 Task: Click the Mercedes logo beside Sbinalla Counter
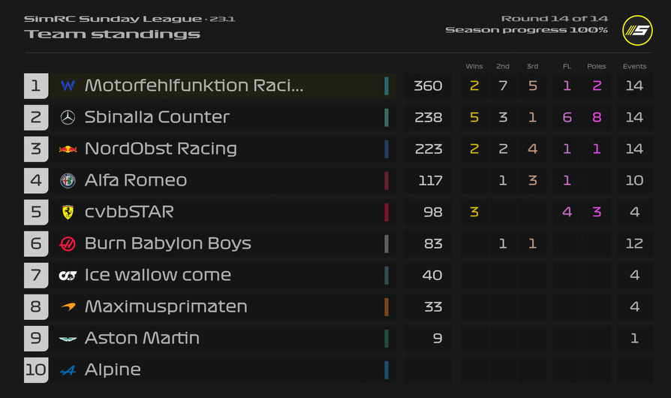tap(68, 117)
